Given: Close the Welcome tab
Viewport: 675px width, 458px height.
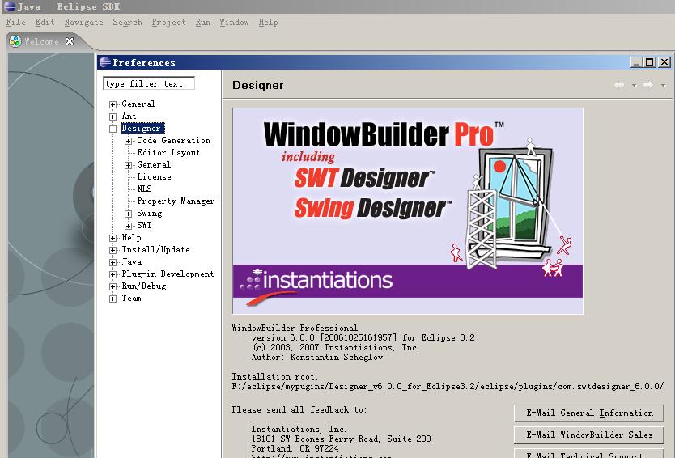Looking at the screenshot, I should pos(70,41).
